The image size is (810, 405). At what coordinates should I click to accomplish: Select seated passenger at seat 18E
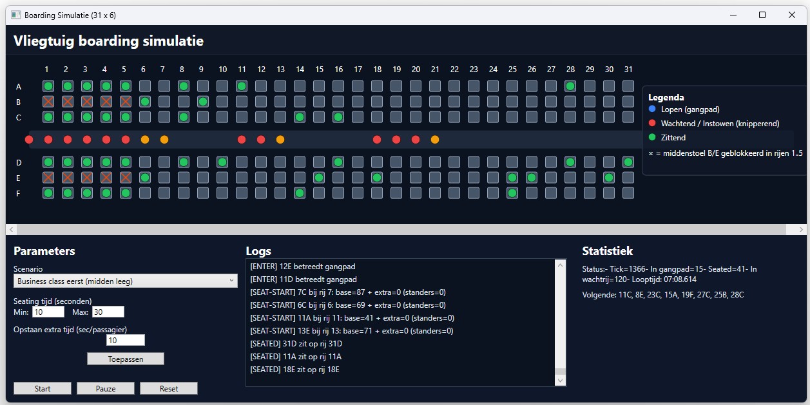coord(377,178)
